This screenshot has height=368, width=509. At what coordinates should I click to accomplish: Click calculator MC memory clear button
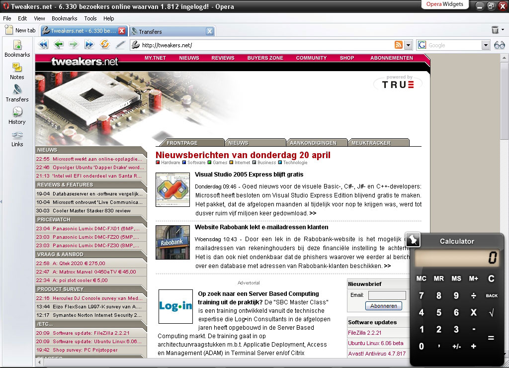422,278
